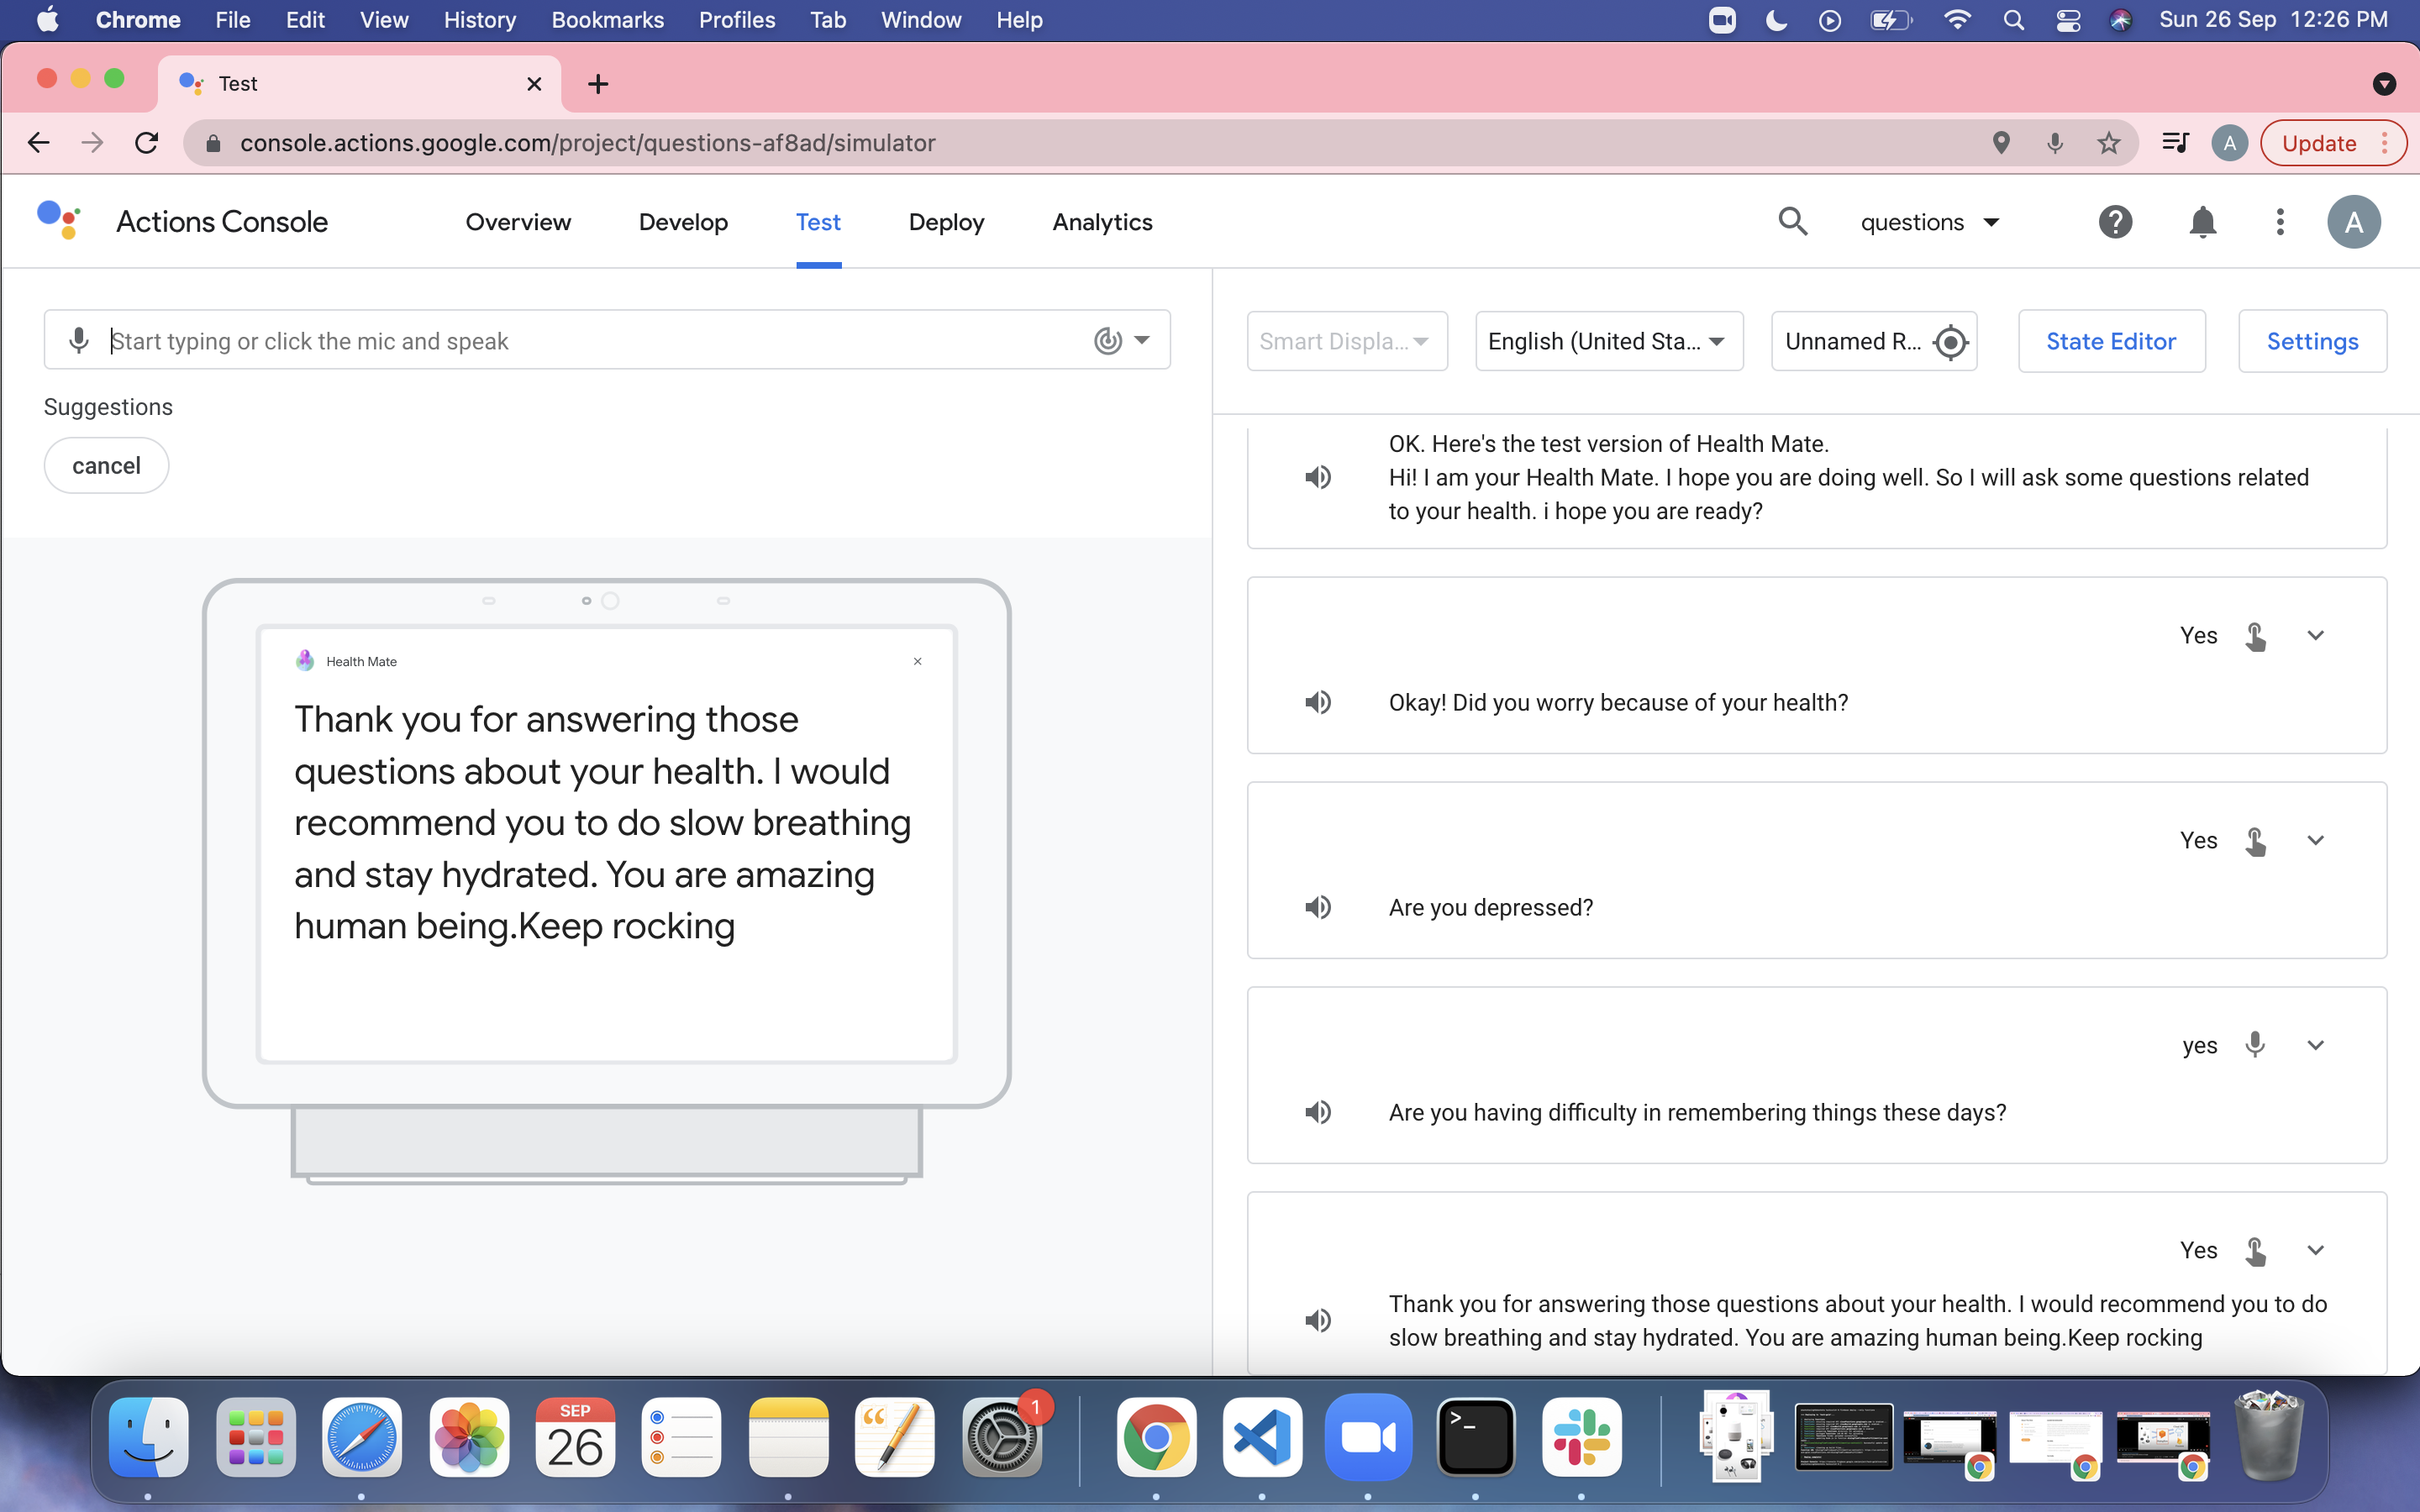This screenshot has width=2420, height=1512.
Task: Click the notifications bell icon
Action: (2202, 222)
